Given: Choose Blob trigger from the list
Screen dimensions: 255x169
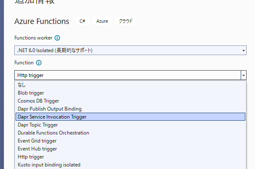Looking at the screenshot, I should 31,93.
